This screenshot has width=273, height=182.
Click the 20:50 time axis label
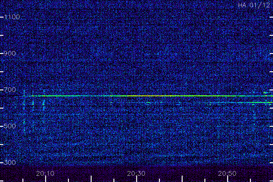[227, 174]
